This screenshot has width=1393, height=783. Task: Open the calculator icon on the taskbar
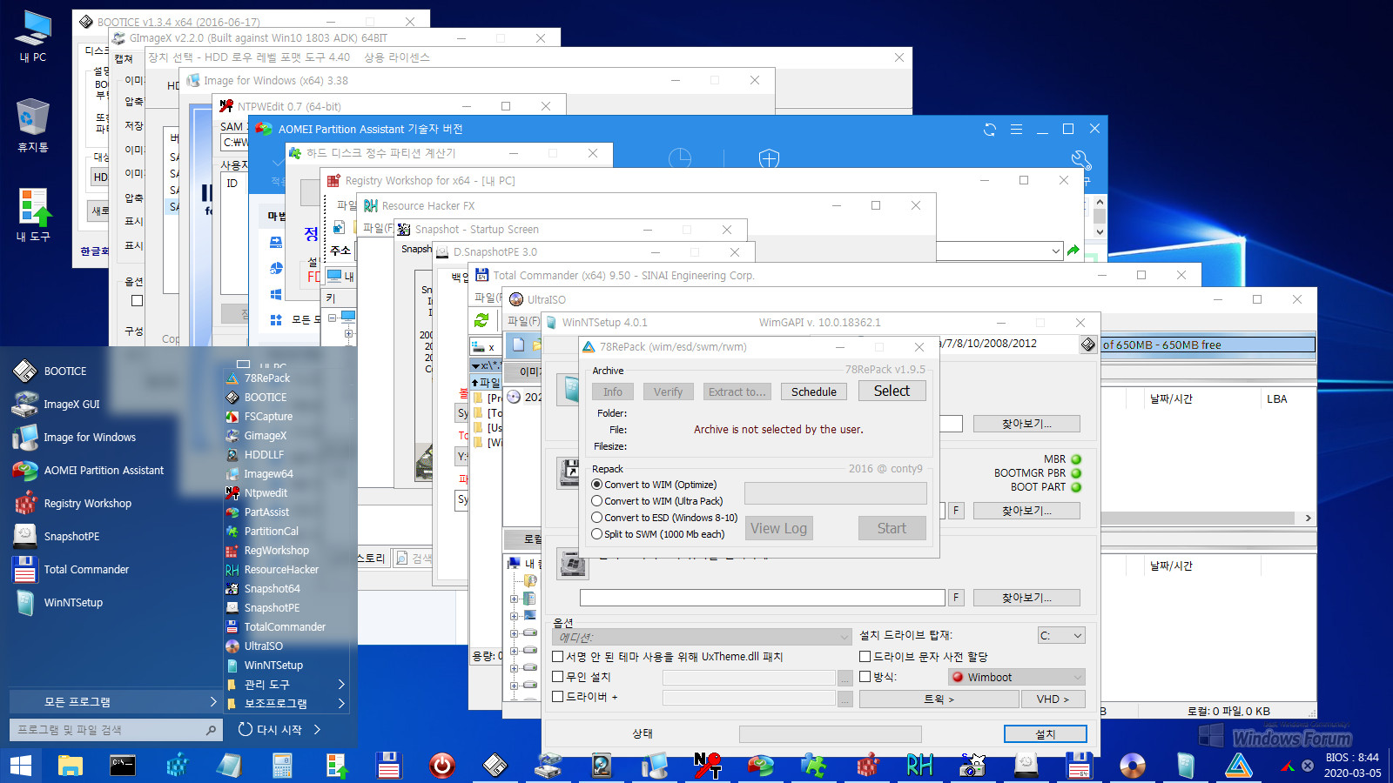point(282,766)
